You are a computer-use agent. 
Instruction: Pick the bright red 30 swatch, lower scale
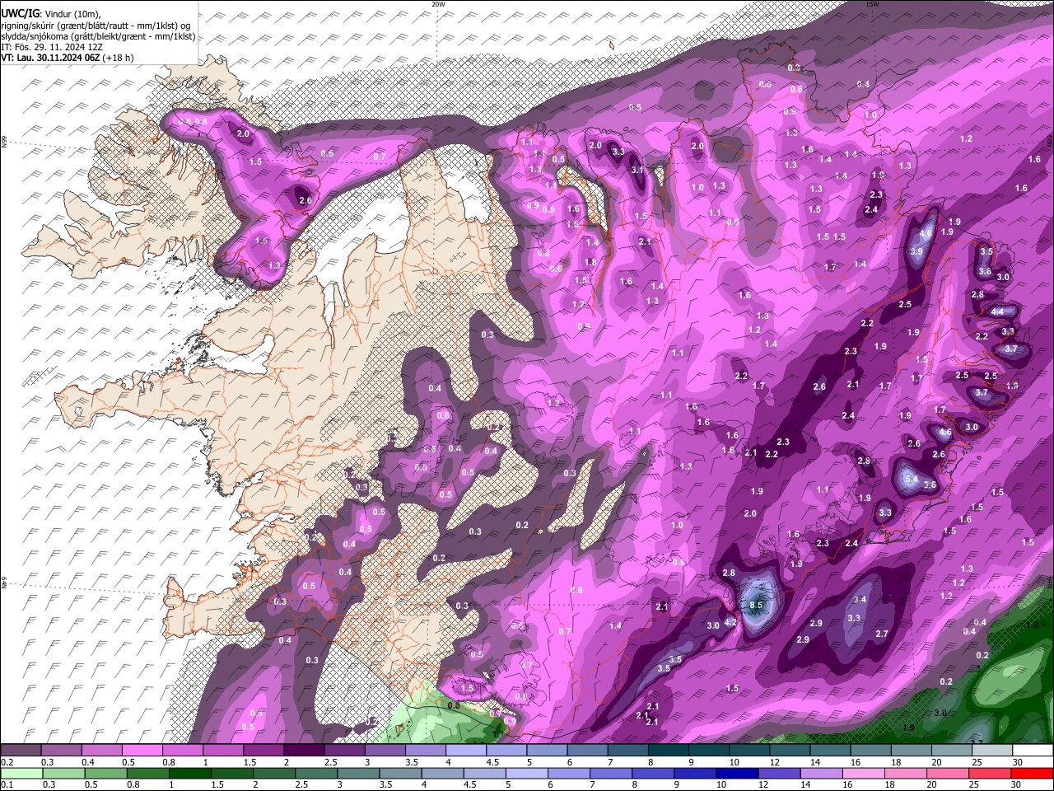pyautogui.click(x=1033, y=774)
